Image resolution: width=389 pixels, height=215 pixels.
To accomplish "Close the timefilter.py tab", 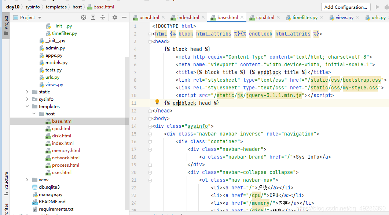I will tap(322, 17).
